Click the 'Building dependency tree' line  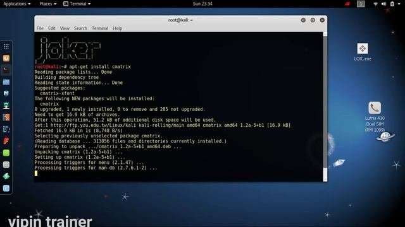click(x=66, y=78)
